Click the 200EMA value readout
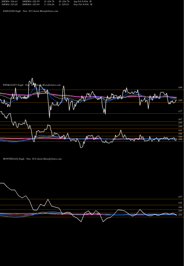 tap(31, 4)
